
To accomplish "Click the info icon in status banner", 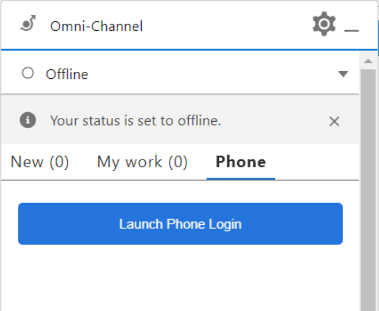I will point(27,120).
